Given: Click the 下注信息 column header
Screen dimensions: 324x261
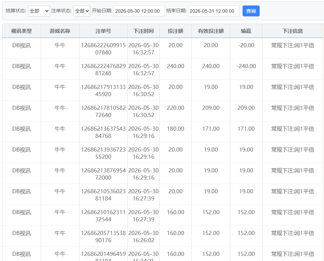Looking at the screenshot, I should coord(293,31).
